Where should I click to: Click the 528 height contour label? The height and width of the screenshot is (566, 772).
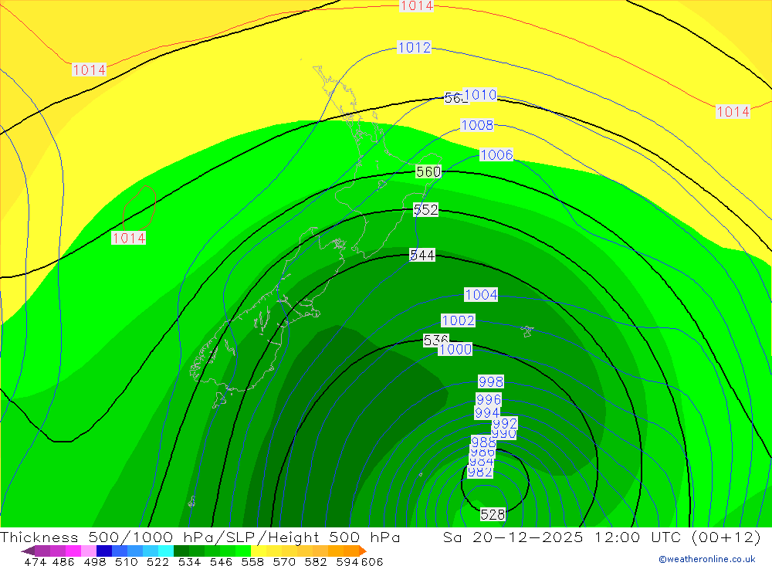tap(493, 515)
